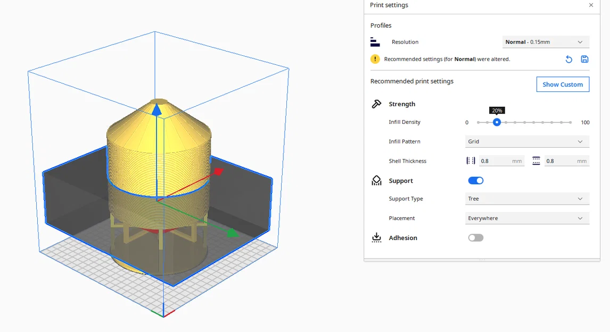Open the Infill Pattern Grid dropdown
610x332 pixels.
click(x=527, y=141)
